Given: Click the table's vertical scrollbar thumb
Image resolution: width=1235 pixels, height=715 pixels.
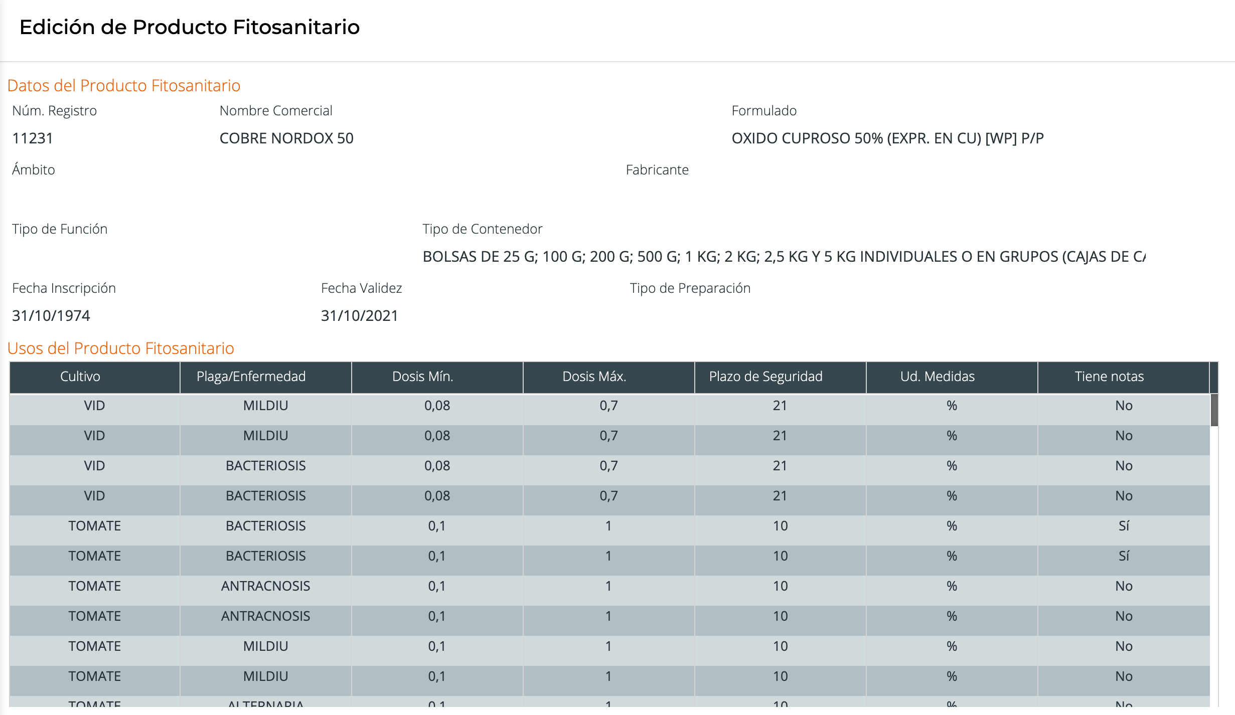Looking at the screenshot, I should tap(1214, 410).
